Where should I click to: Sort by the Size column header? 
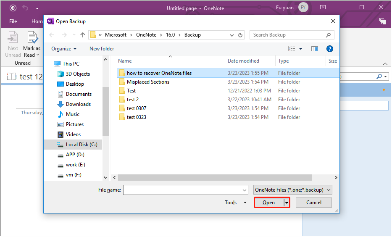pyautogui.click(x=332, y=61)
